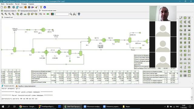
Task: Click into the toolbar search input field
Action: click(x=62, y=14)
